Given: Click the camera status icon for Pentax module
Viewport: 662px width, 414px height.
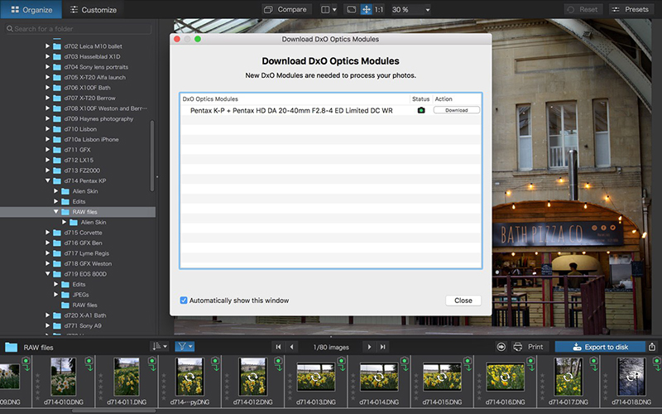Looking at the screenshot, I should 420,110.
